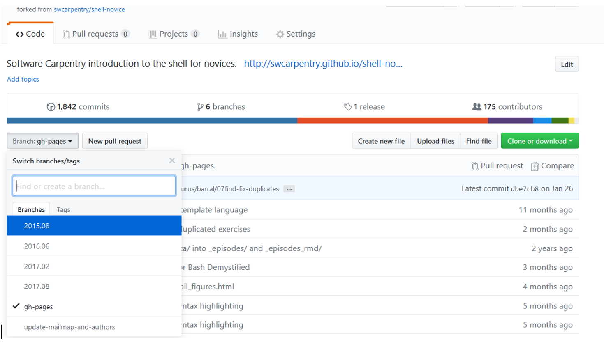Click the branches fork icon

[x=200, y=107]
